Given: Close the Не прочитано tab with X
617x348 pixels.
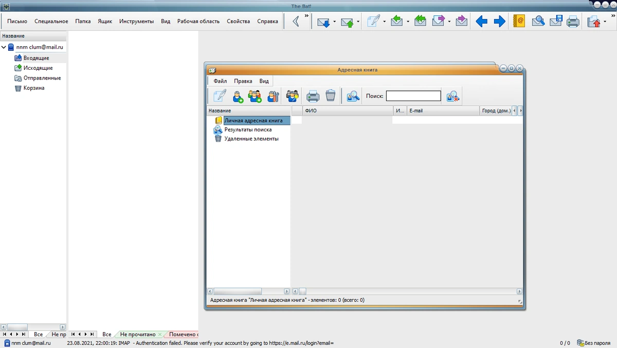Looking at the screenshot, I should click(160, 334).
